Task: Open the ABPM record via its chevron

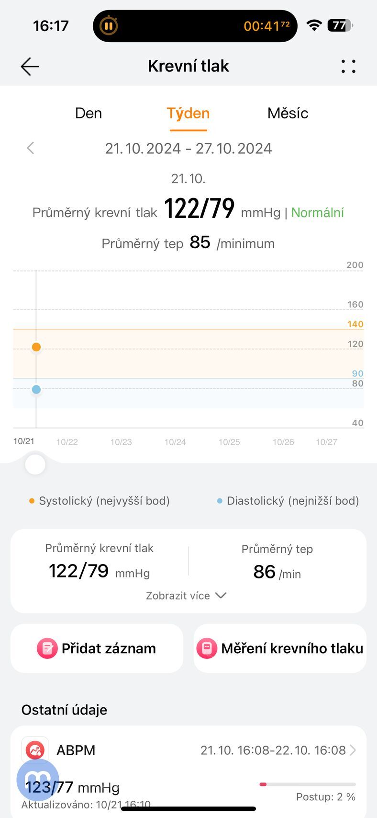Action: [354, 750]
